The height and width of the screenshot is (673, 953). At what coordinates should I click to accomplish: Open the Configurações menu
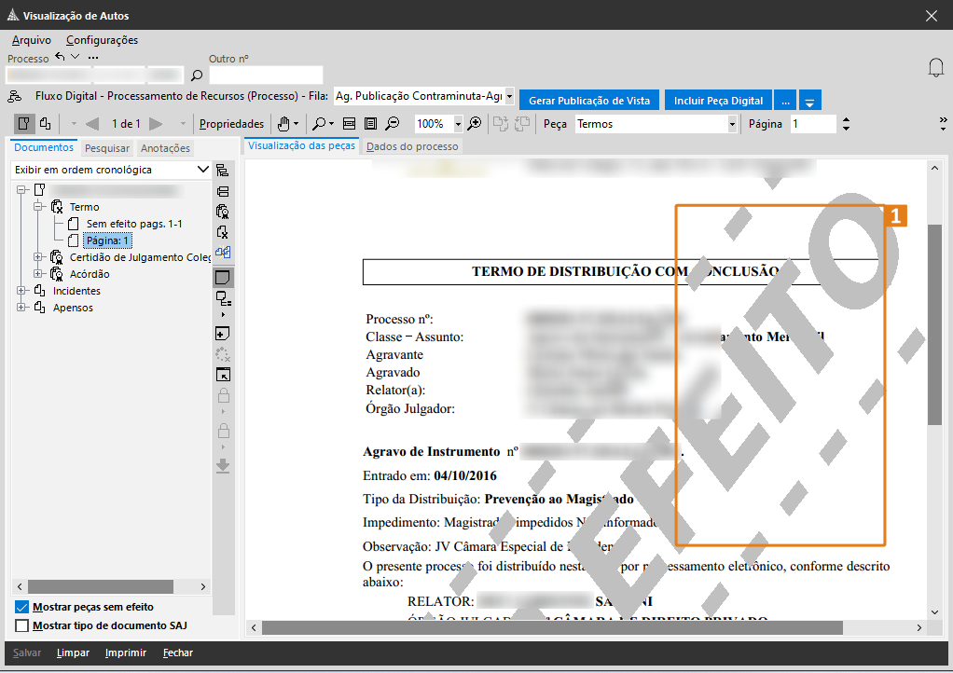[103, 40]
